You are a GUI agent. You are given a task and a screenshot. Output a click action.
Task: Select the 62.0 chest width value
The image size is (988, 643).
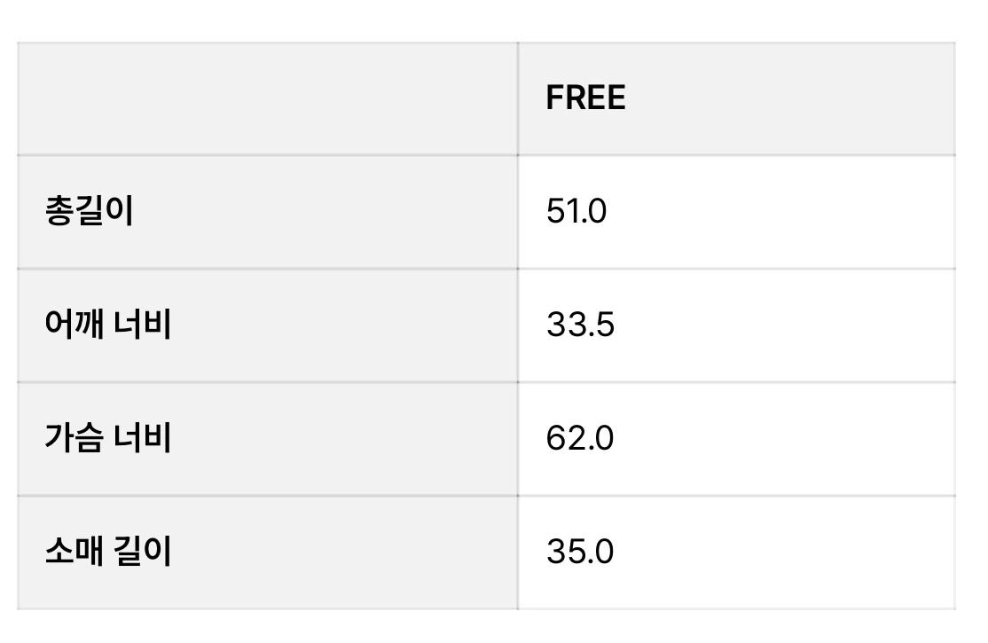(x=580, y=438)
